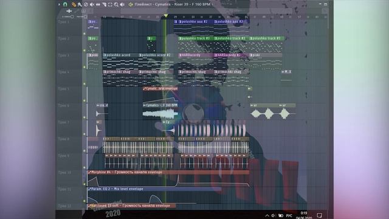Click the Плейлист title in window header
Image resolution: width=389 pixels, height=219 pixels.
click(x=144, y=4)
